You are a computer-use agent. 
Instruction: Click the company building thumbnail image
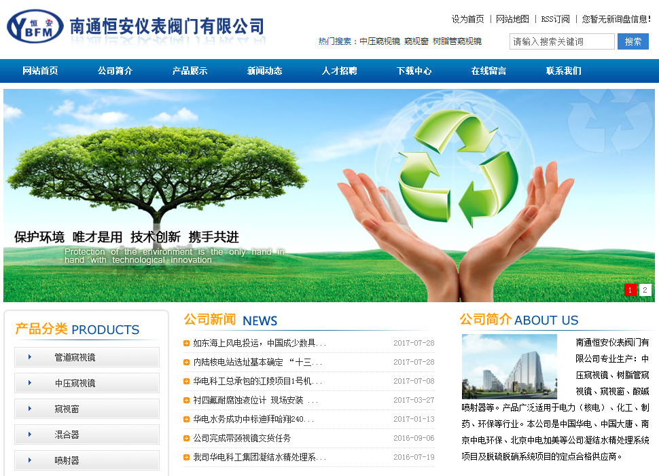509,366
